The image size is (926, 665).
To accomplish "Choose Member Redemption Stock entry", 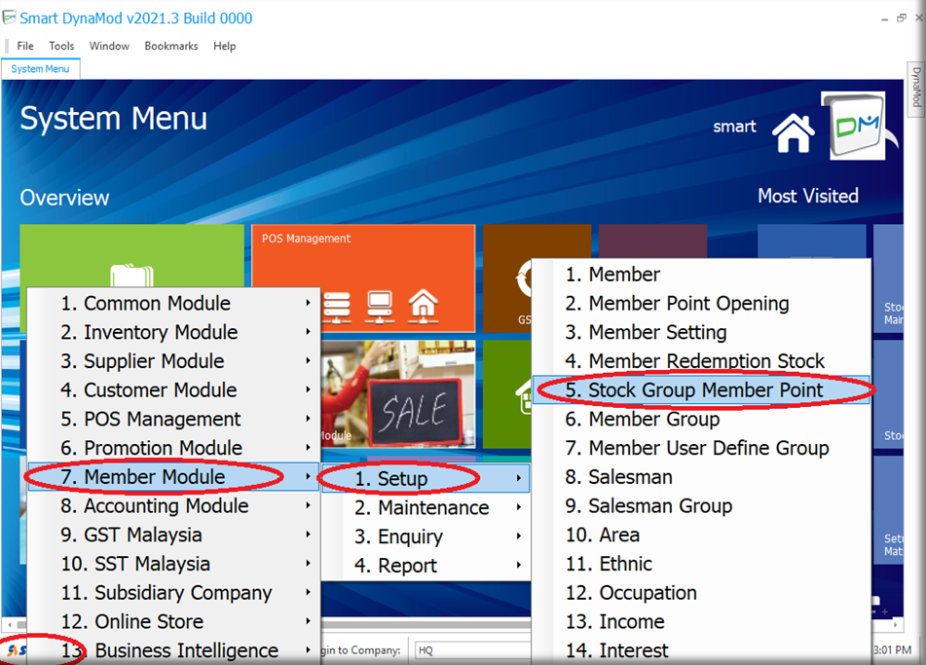I will (706, 361).
